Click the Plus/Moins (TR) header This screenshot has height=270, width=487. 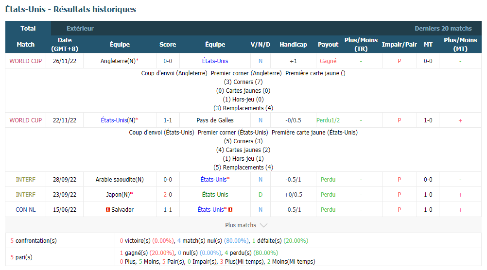pos(361,44)
